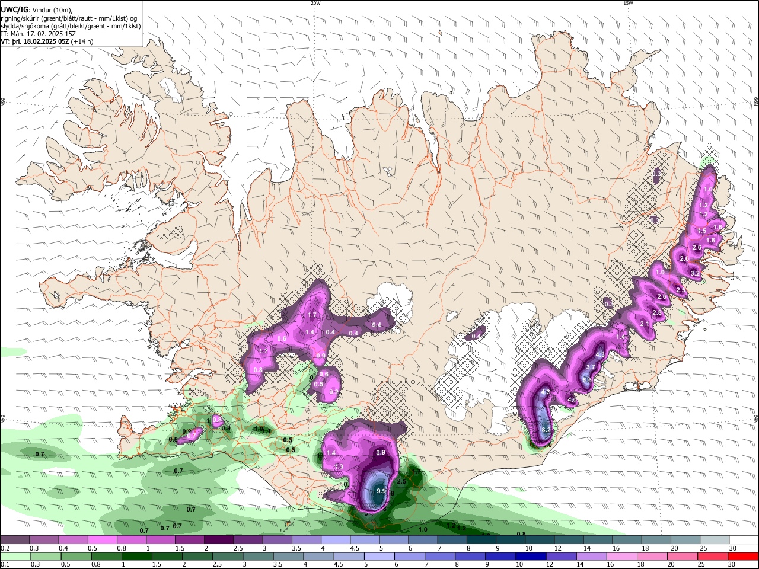Screen dimensions: 759x569
Task: Click the '(+14 h)' forecast offset text
Action: (82, 41)
